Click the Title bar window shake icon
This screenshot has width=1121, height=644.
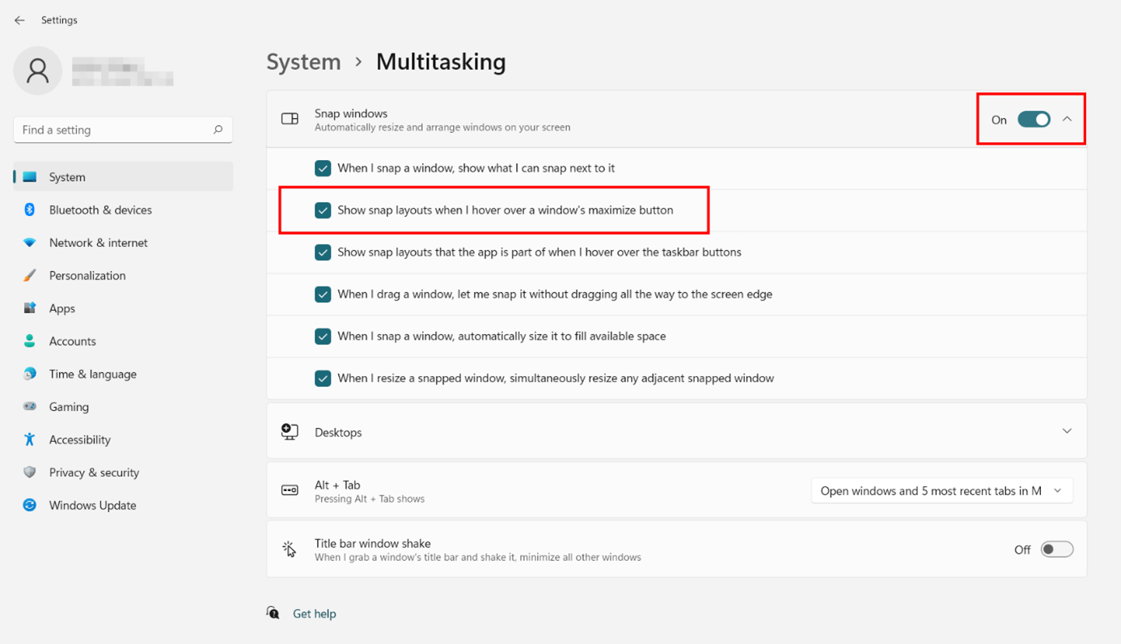[x=290, y=549]
